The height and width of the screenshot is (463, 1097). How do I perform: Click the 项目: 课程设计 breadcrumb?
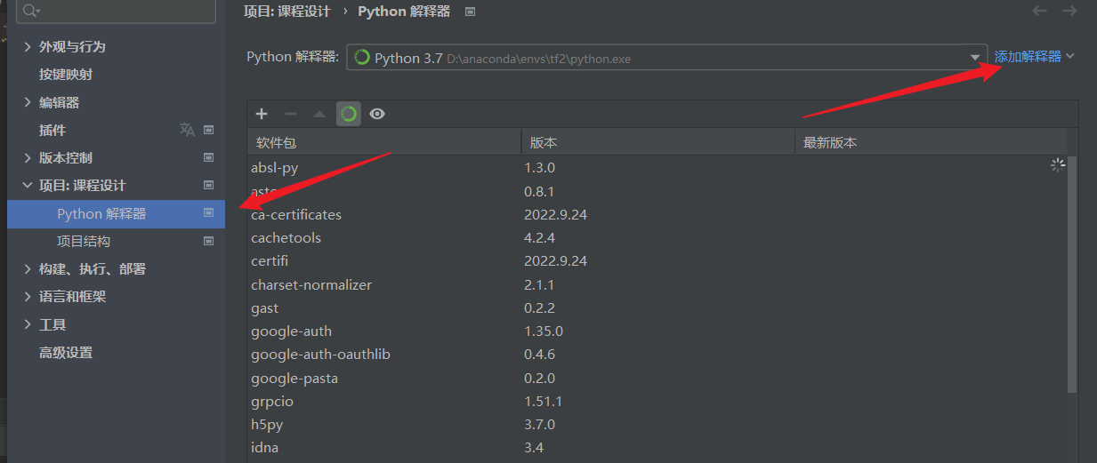pyautogui.click(x=286, y=12)
